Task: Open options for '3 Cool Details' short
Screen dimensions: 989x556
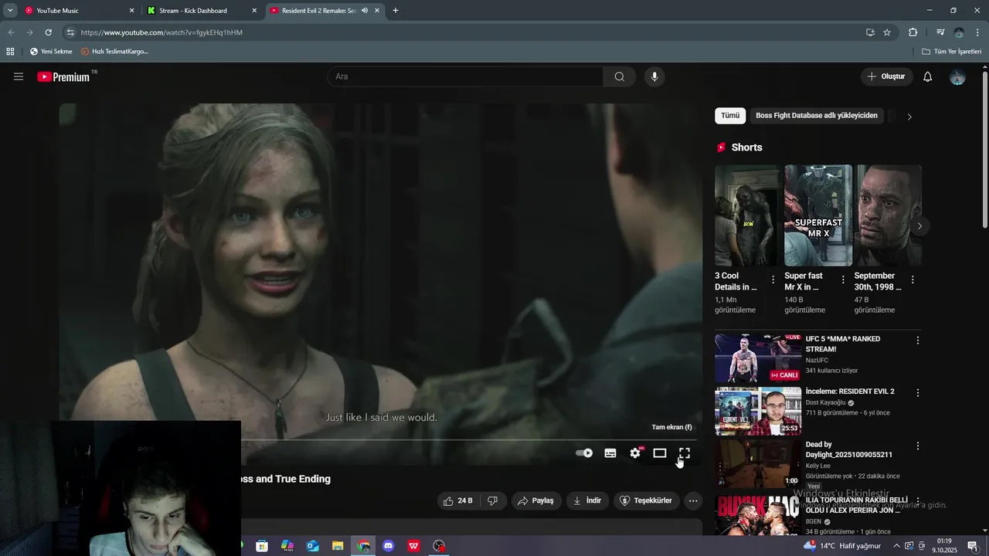Action: tap(773, 280)
